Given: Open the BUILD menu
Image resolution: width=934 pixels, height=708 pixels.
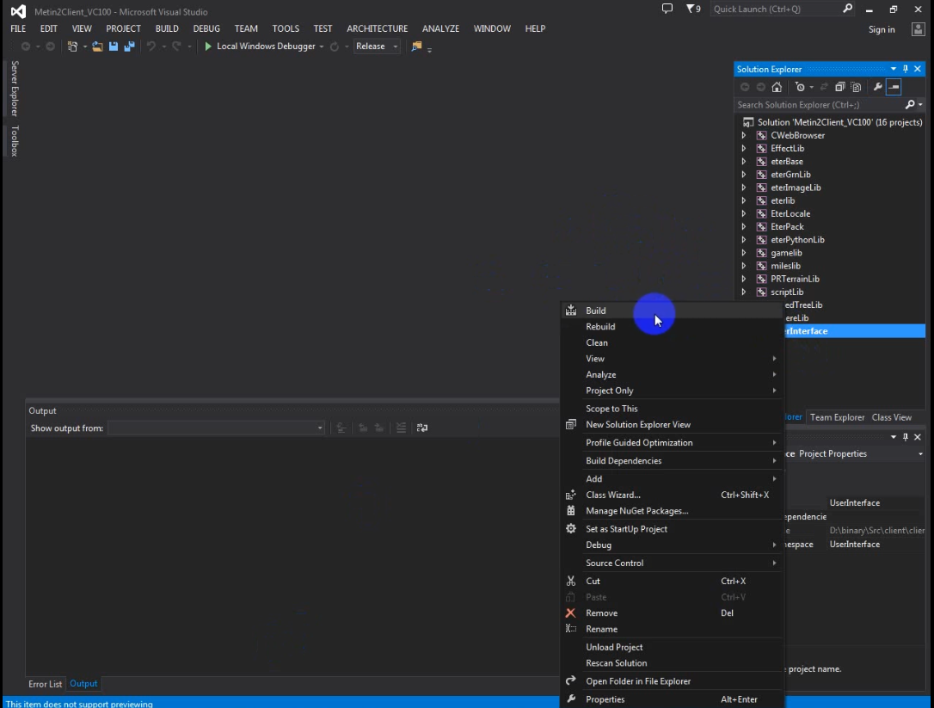Looking at the screenshot, I should click(x=167, y=28).
